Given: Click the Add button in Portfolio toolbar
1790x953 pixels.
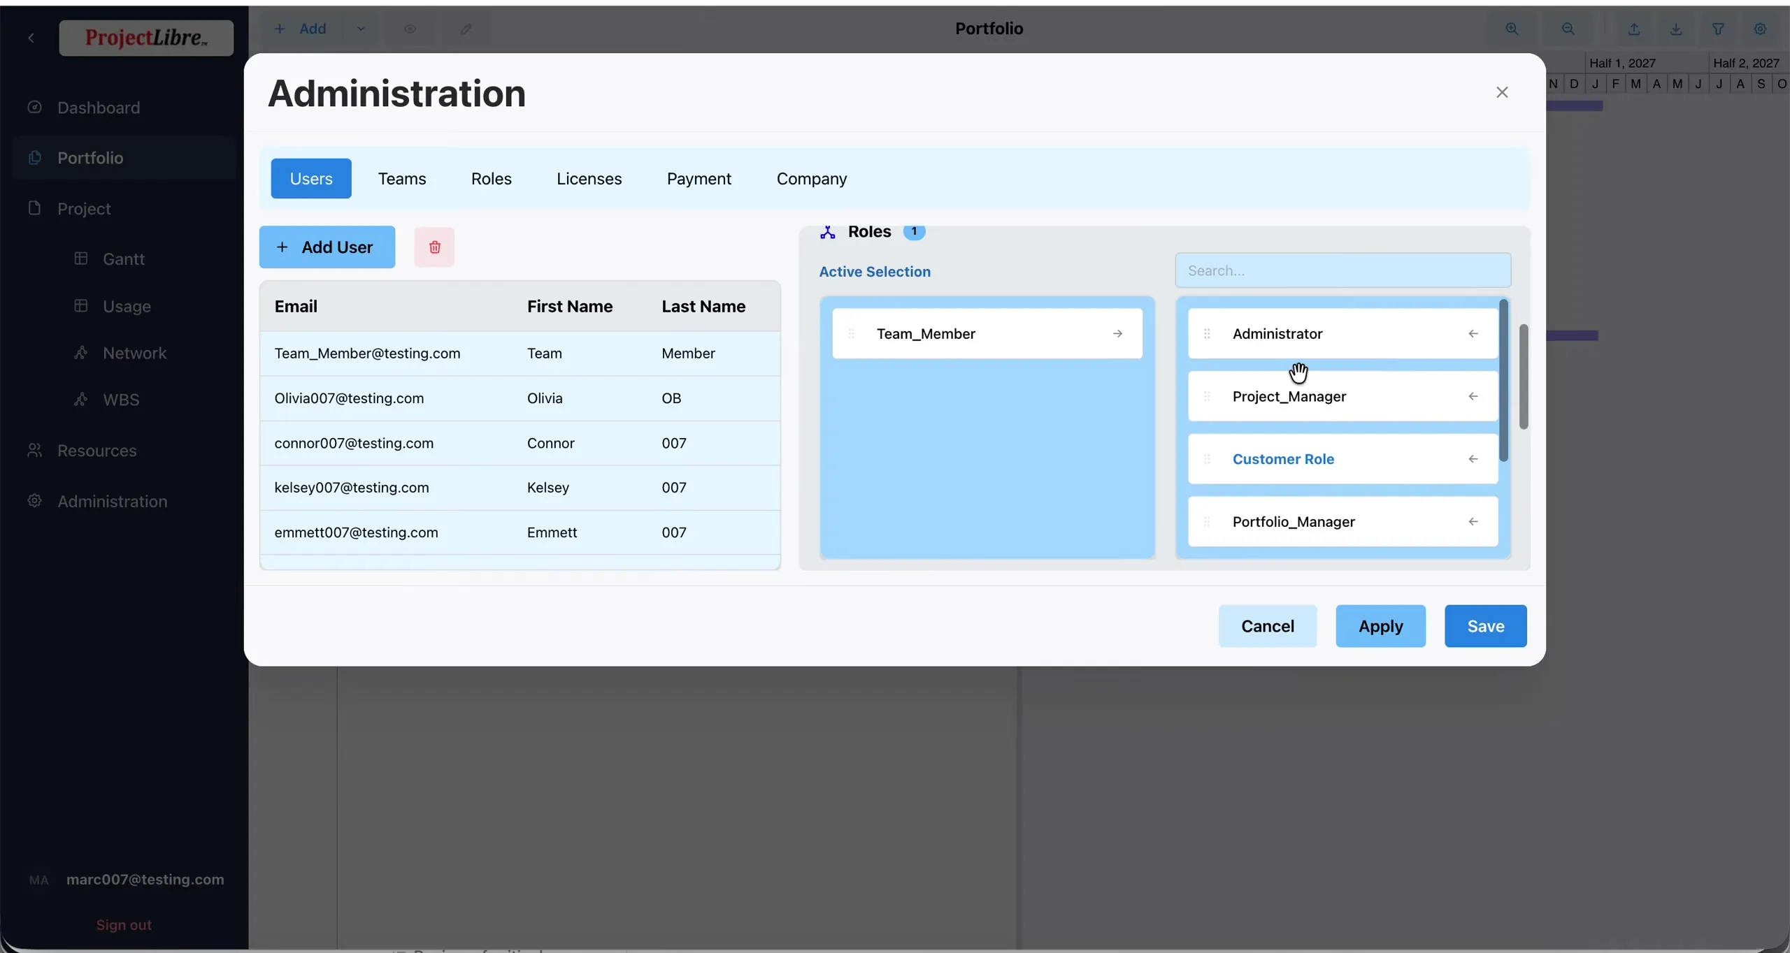Looking at the screenshot, I should pyautogui.click(x=301, y=29).
